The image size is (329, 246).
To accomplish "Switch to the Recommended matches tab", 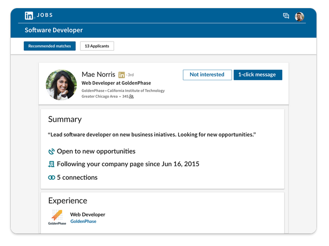I will pyautogui.click(x=49, y=46).
